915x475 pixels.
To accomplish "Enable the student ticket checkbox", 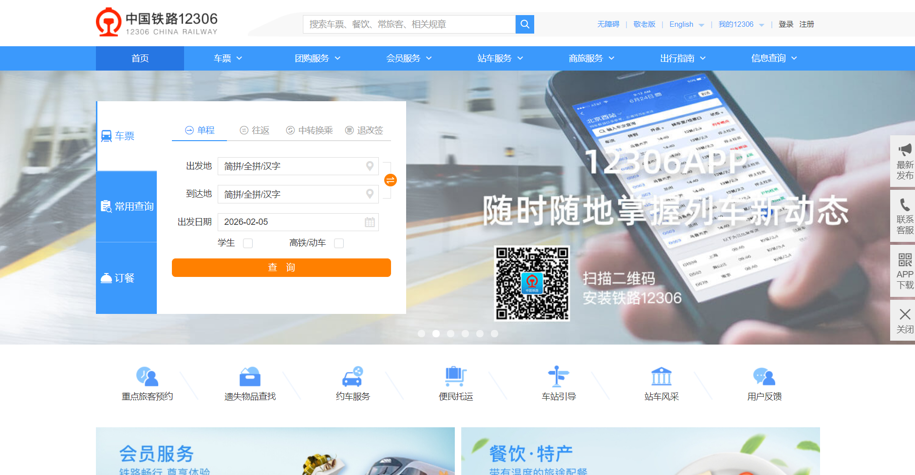I will click(248, 243).
